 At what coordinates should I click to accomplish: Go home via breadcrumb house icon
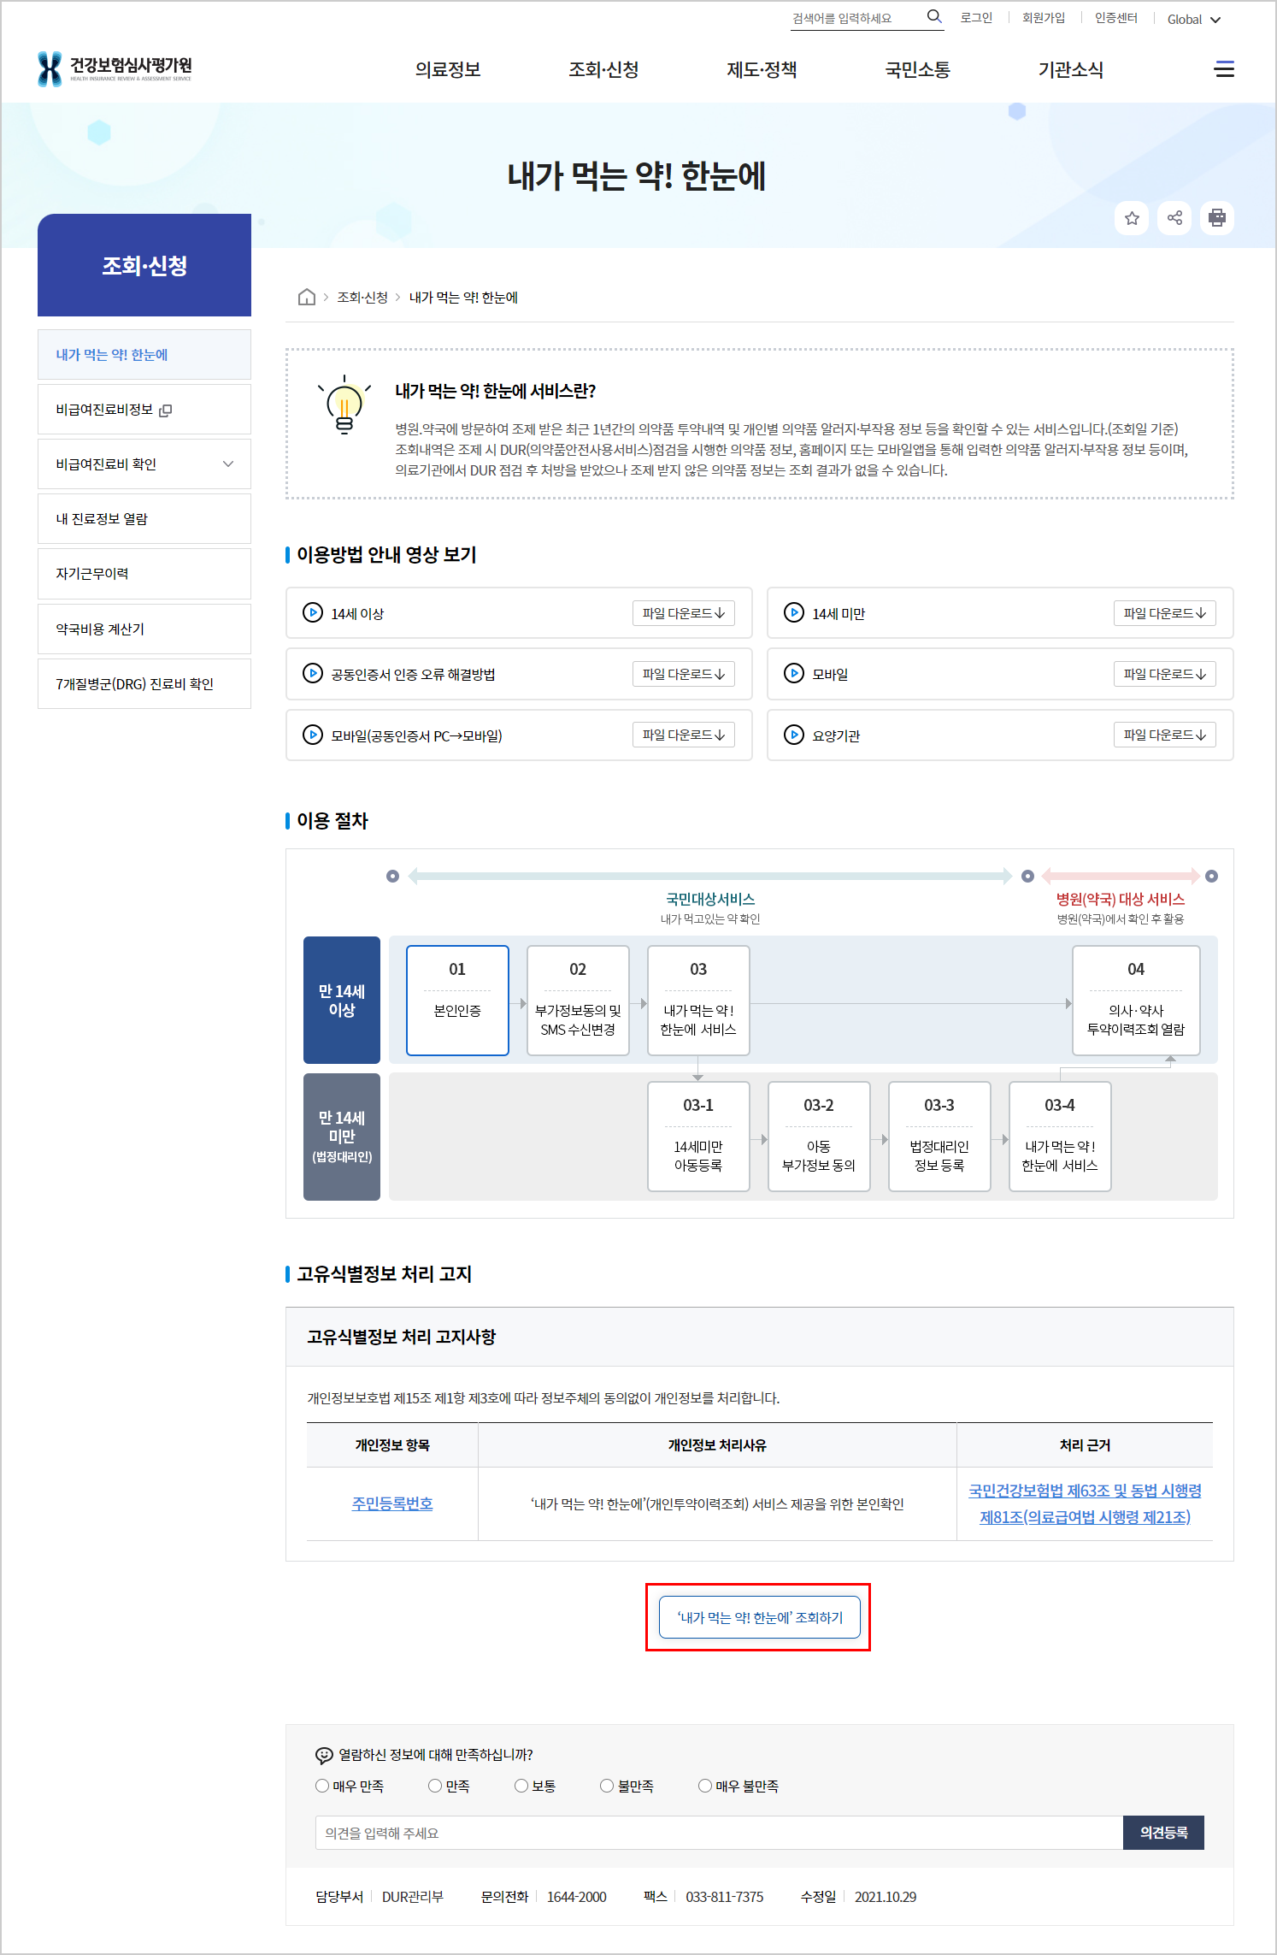click(x=306, y=297)
